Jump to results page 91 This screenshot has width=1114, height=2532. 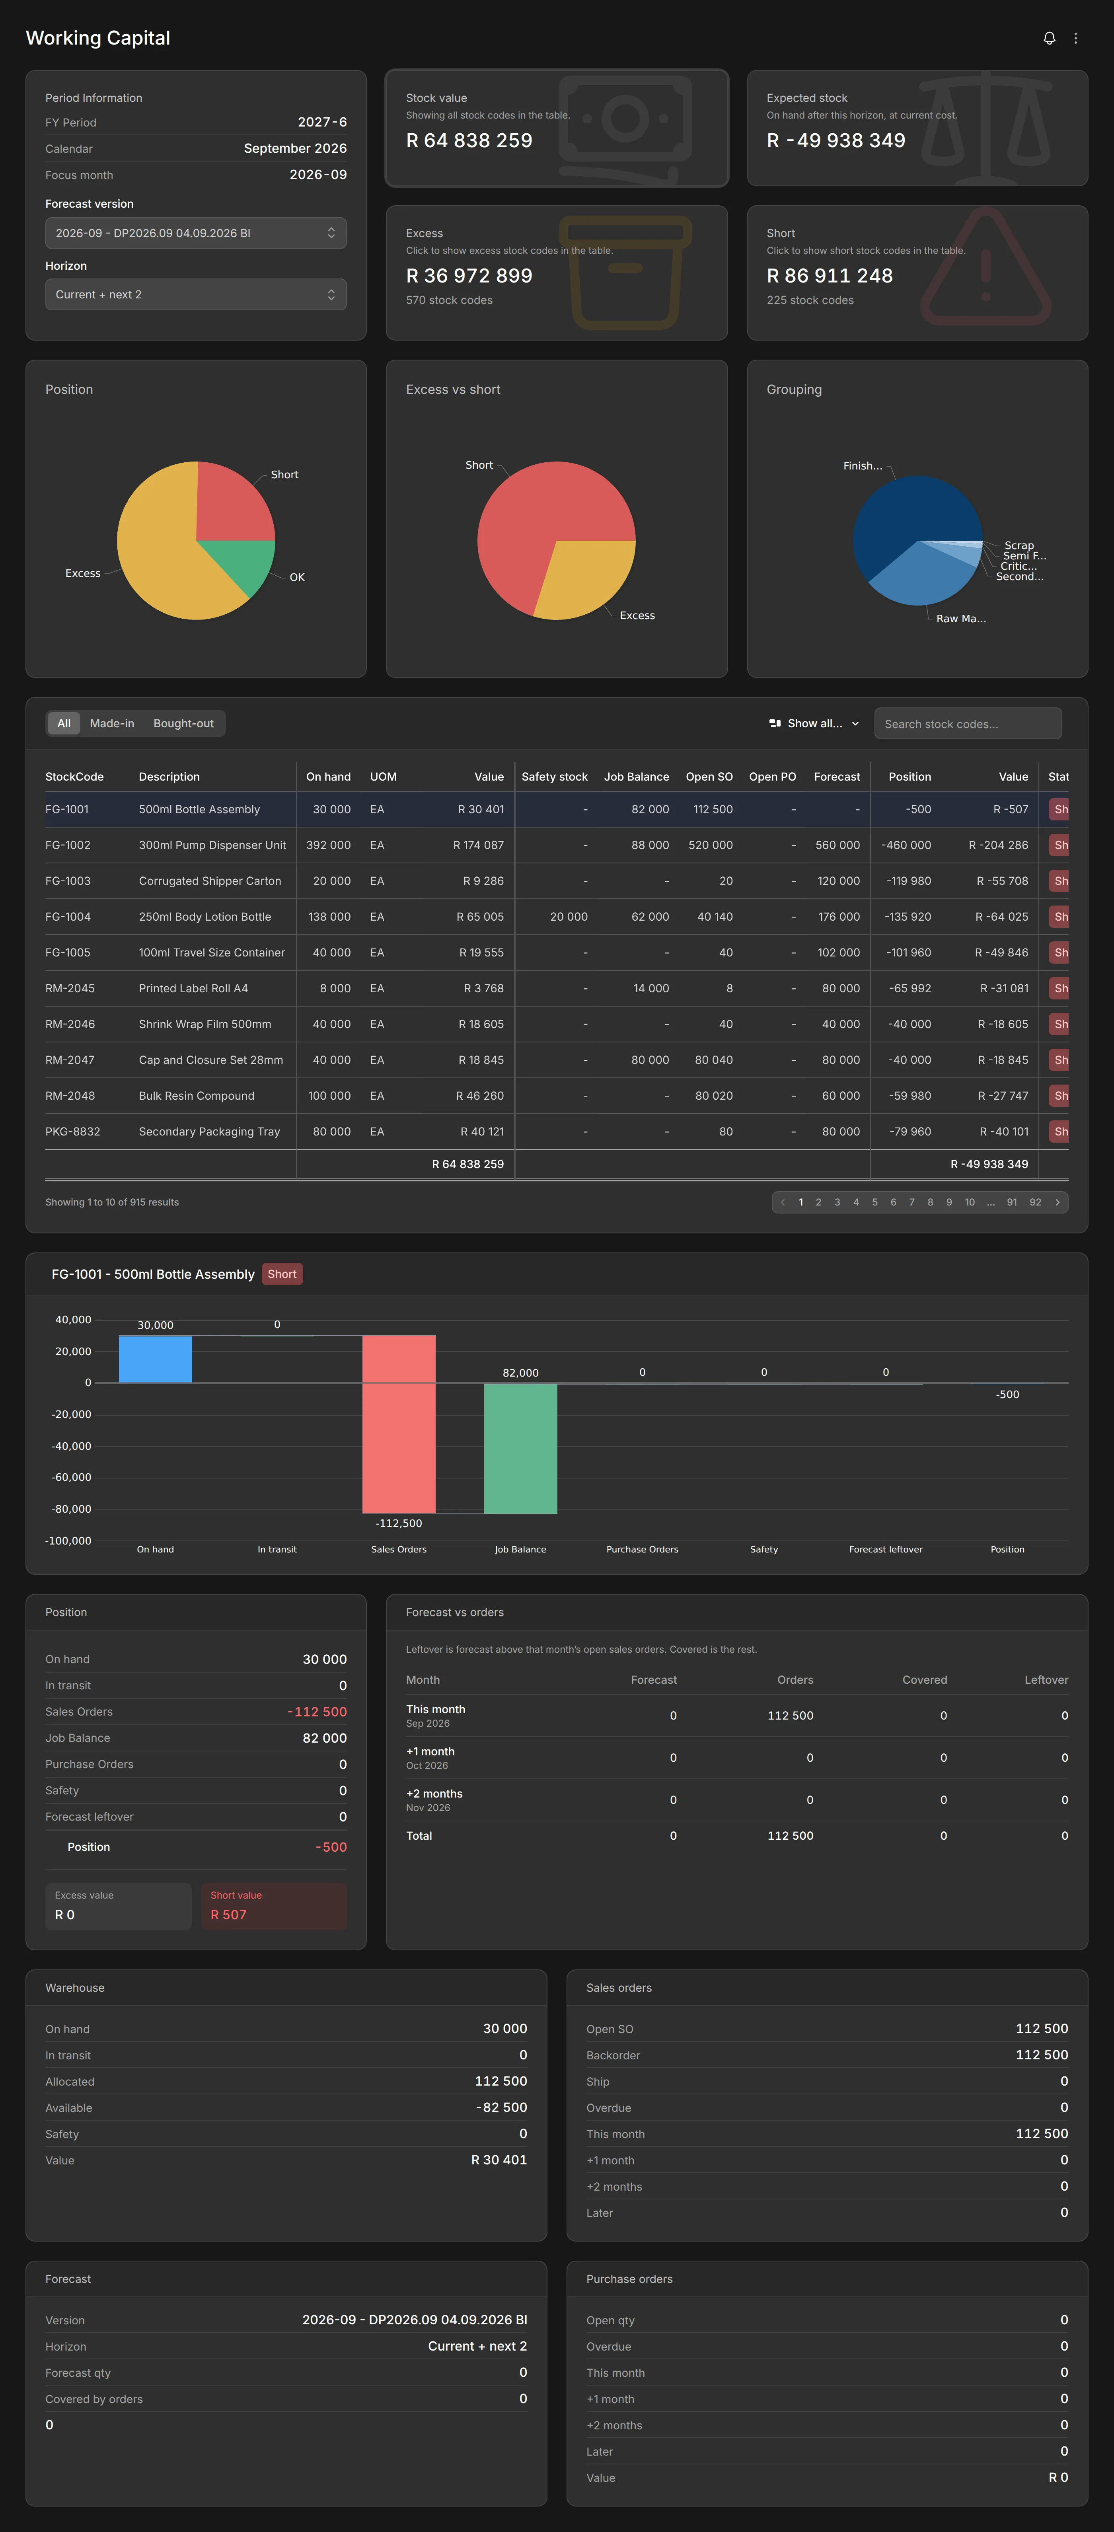click(1012, 1202)
